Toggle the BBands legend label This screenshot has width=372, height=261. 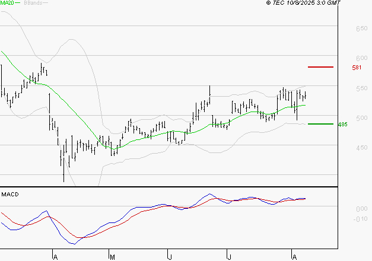pyautogui.click(x=32, y=4)
